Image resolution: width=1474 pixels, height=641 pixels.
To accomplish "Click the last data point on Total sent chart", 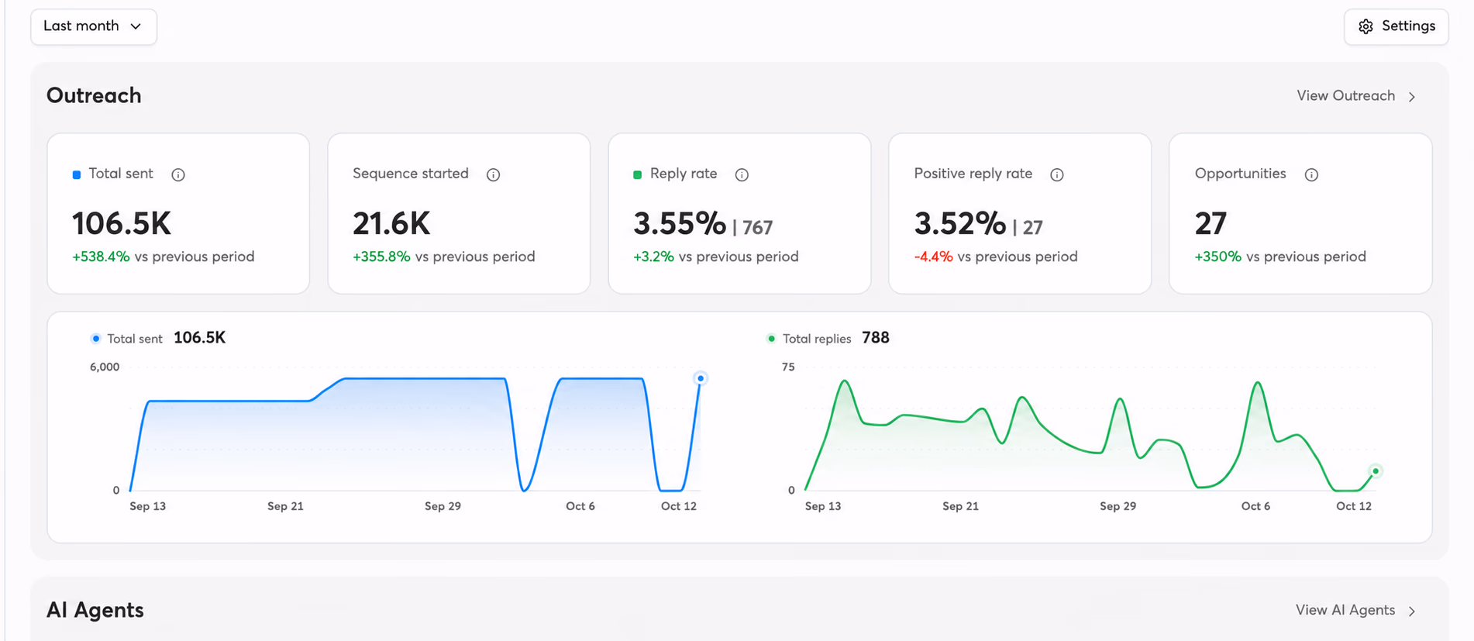I will (x=701, y=378).
